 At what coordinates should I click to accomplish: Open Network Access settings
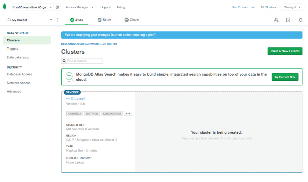click(19, 83)
